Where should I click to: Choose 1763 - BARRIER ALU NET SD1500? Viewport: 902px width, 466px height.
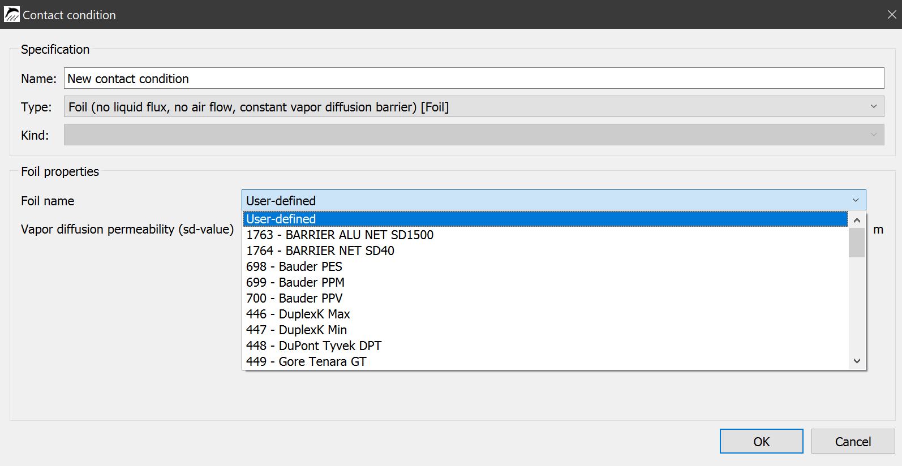click(546, 235)
